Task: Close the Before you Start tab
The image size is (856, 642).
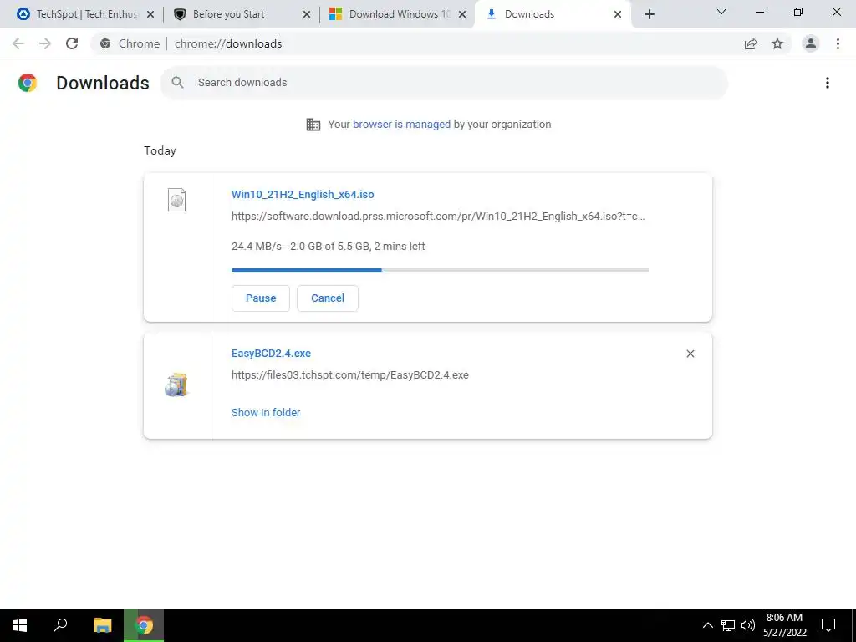Action: pos(307,14)
